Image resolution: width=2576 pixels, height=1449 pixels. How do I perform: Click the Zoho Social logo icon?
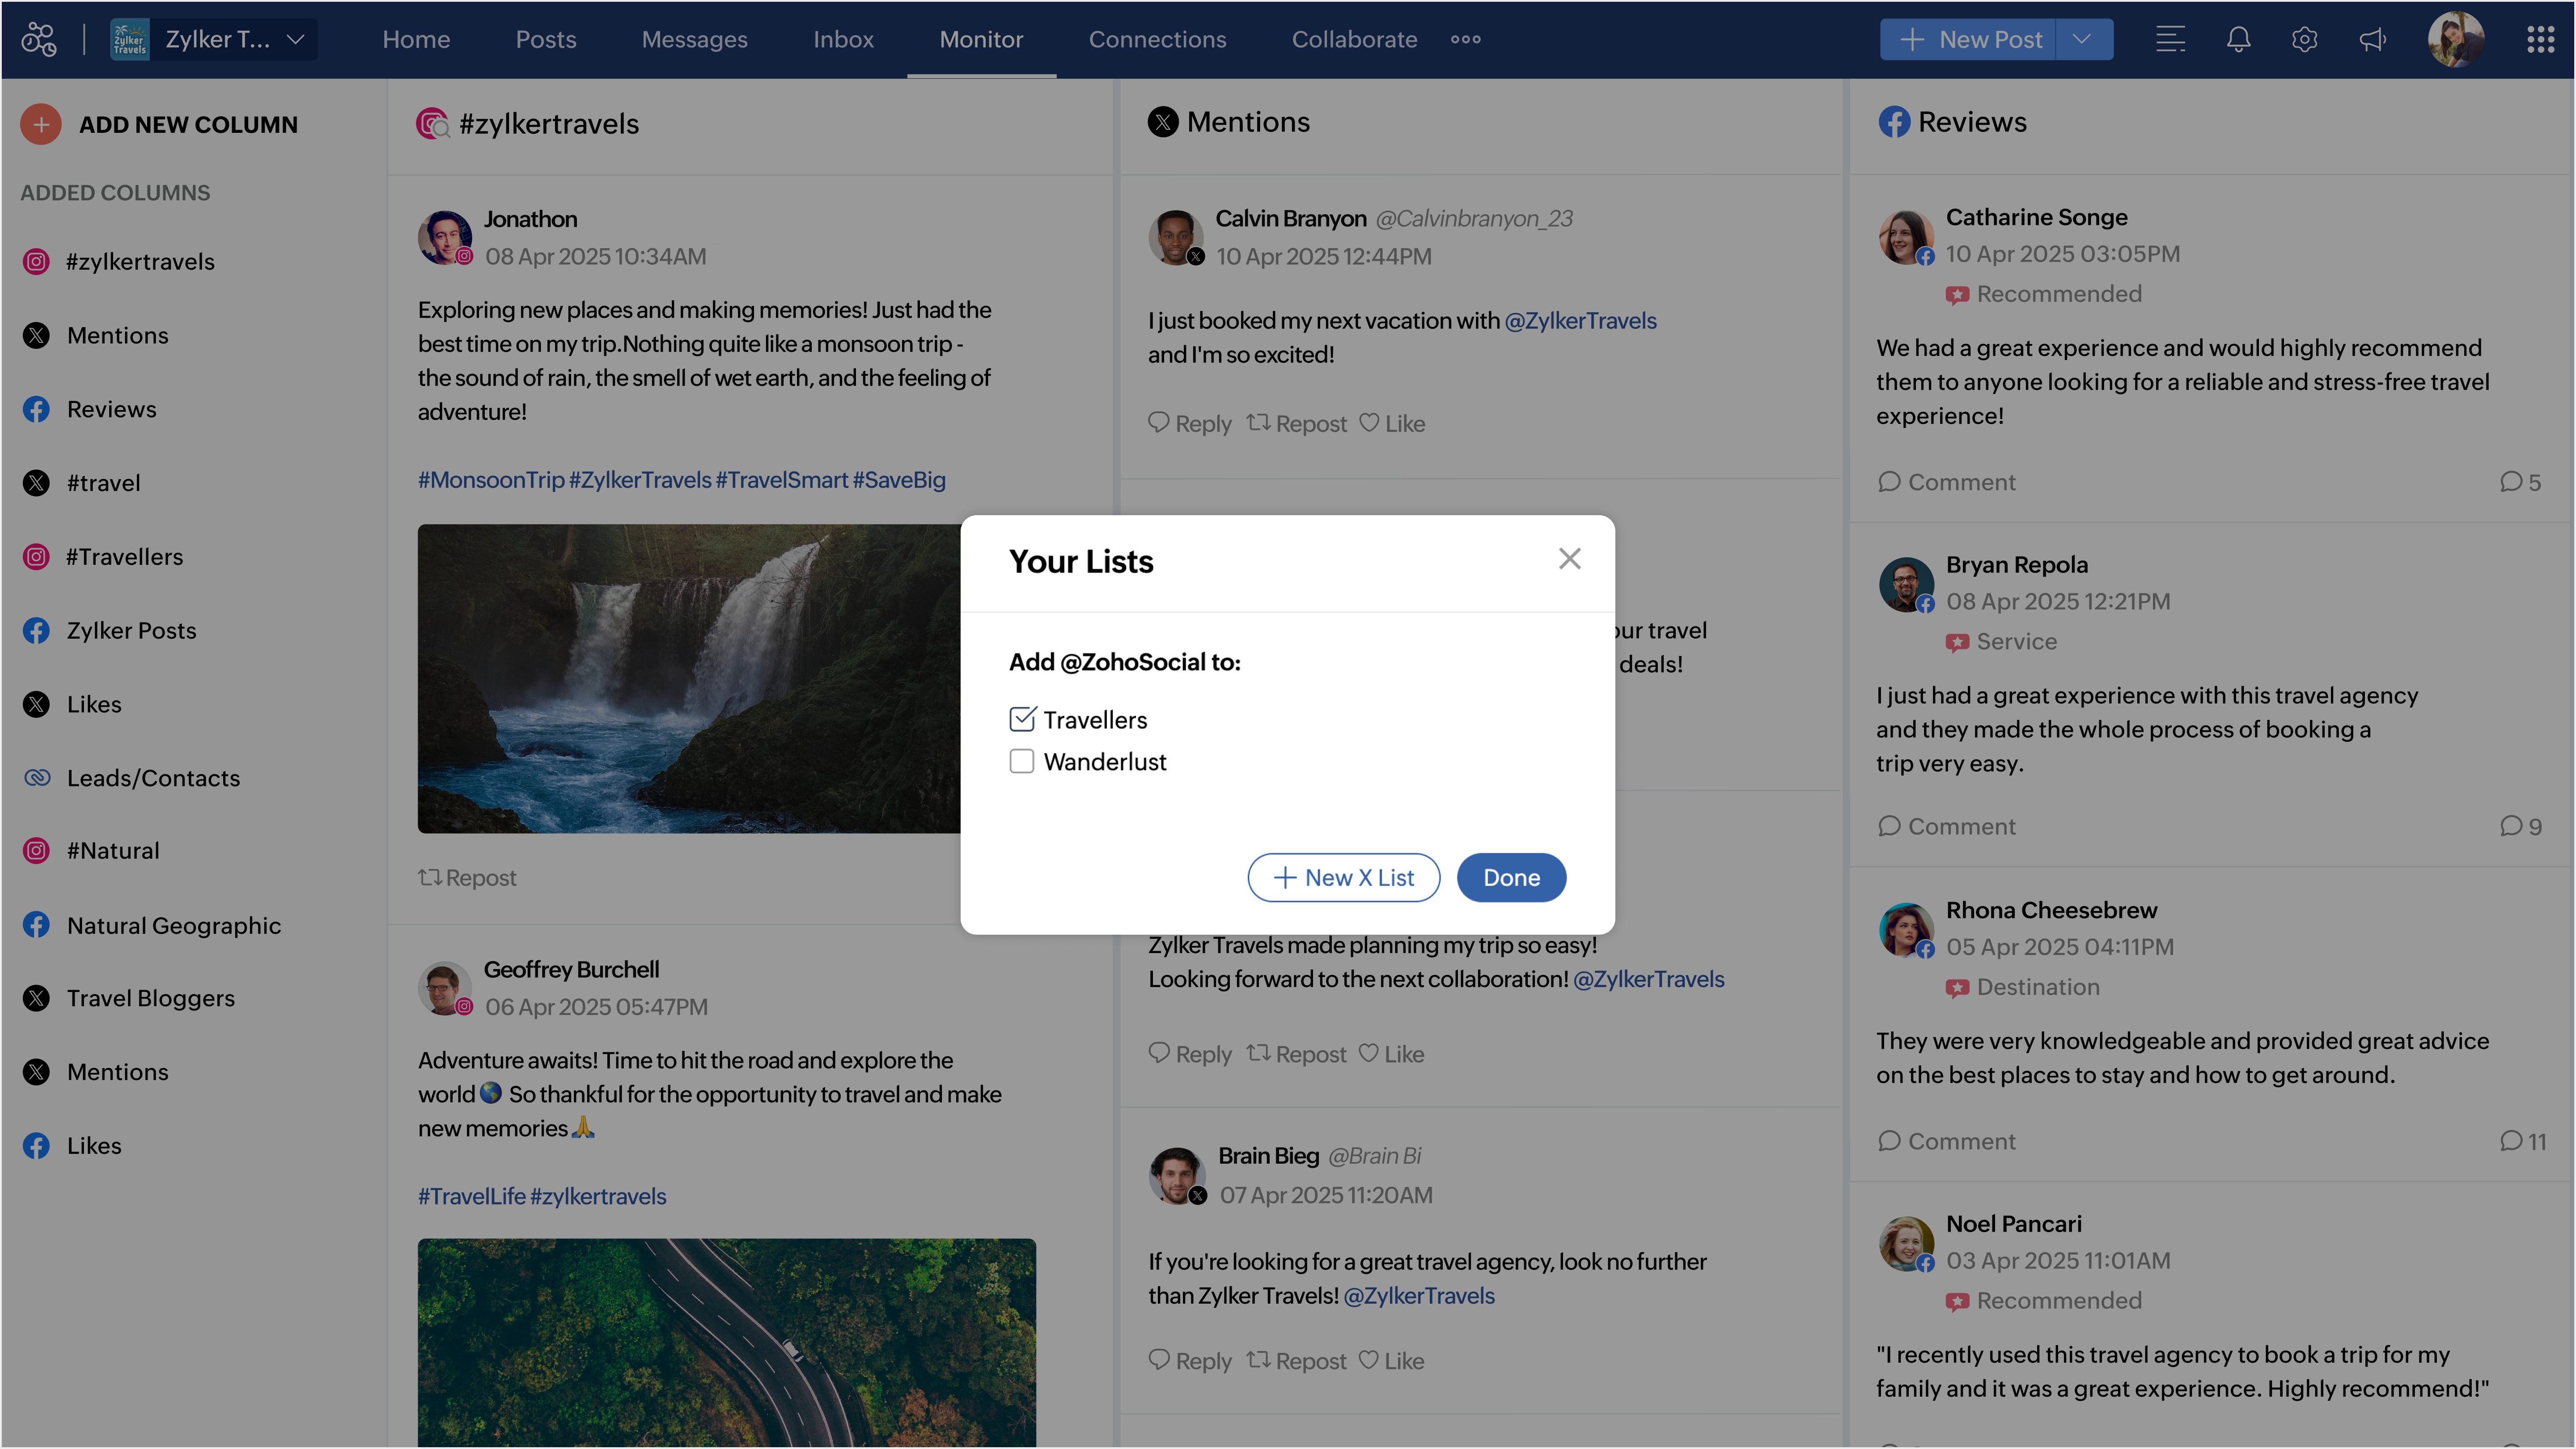tap(39, 39)
